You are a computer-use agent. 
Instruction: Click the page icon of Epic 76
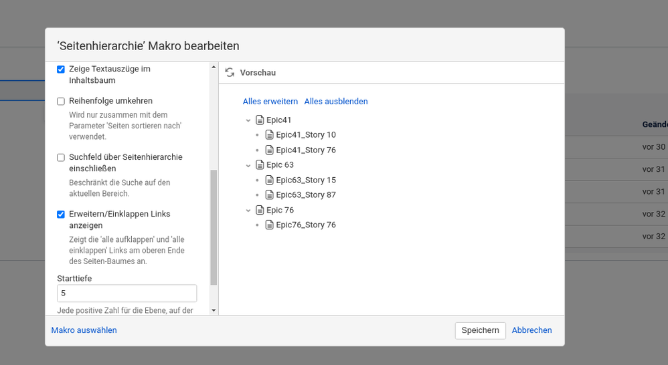260,210
